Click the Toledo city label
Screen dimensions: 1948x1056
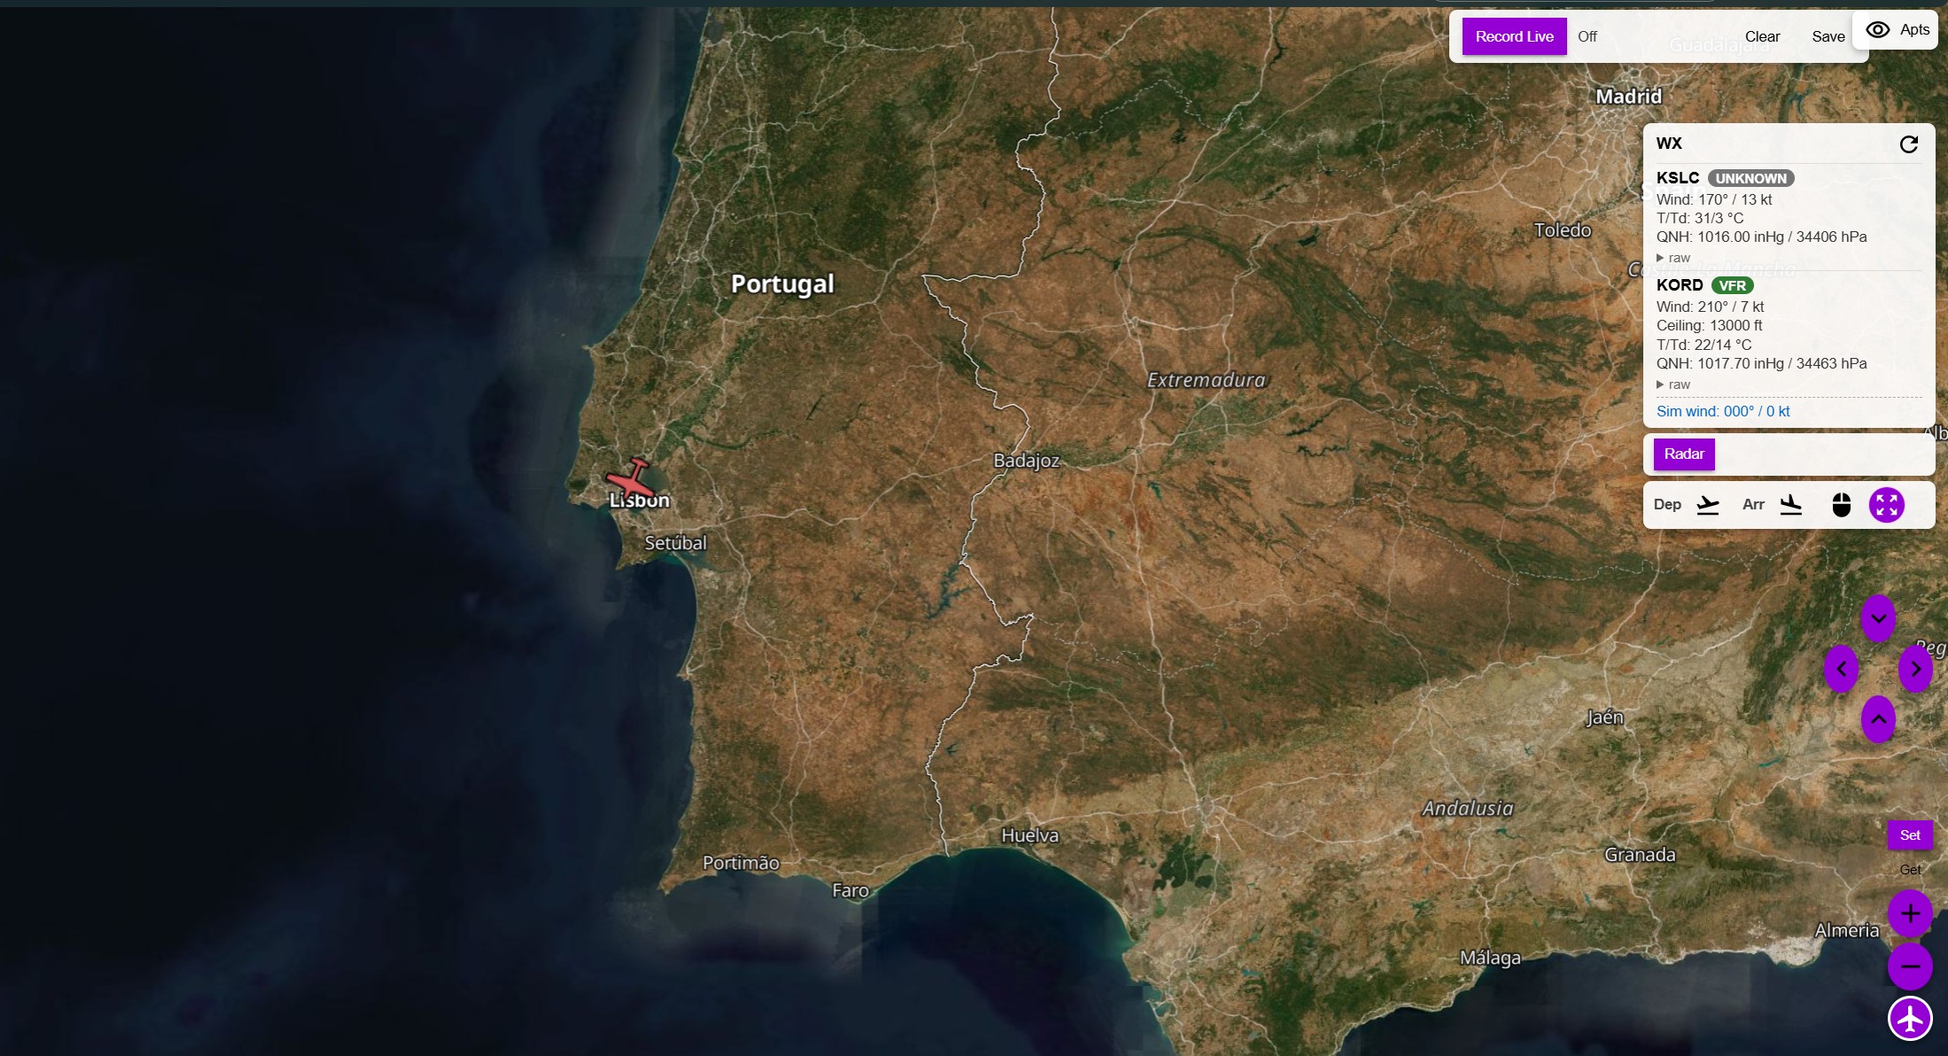point(1563,230)
